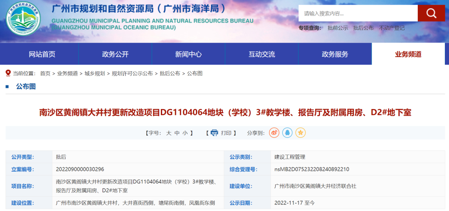Click the case number 2022090000030296
This screenshot has height=211, width=449.
pos(80,169)
